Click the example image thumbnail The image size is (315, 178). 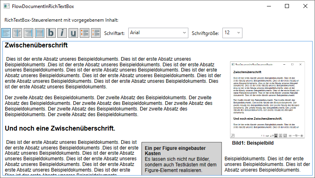267,100
